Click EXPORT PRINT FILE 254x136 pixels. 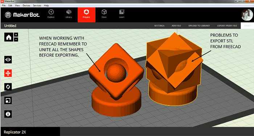[x=227, y=26]
